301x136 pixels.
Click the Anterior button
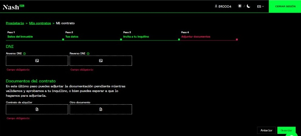[x=266, y=130]
